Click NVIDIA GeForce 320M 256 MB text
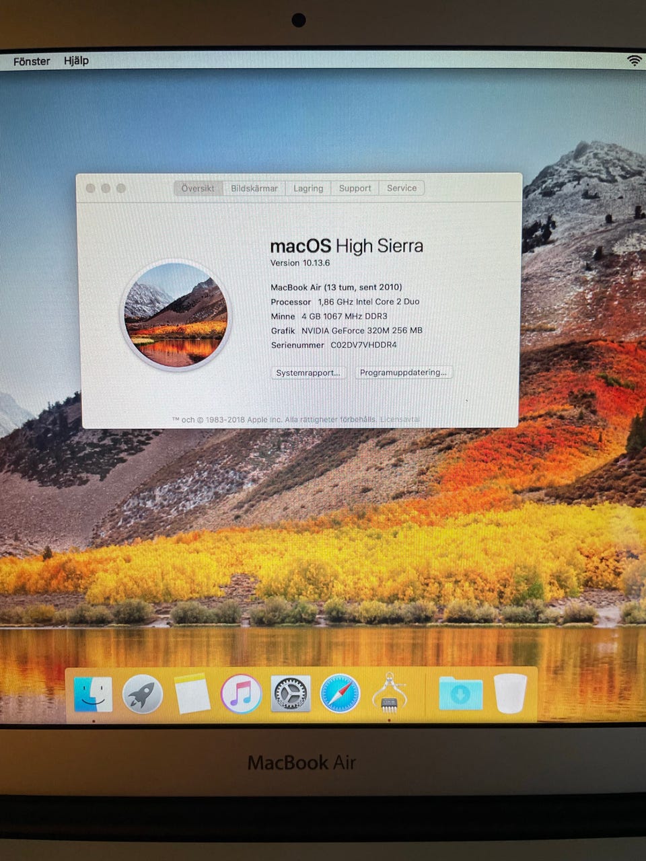The image size is (646, 861). click(362, 330)
